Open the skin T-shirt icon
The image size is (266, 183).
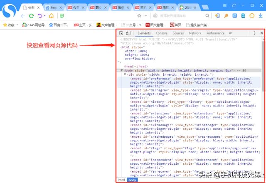pyautogui.click(x=234, y=5)
